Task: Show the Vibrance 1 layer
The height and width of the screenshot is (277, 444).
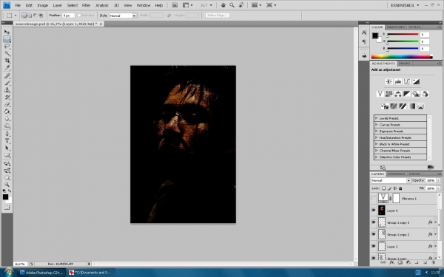Action: (373, 199)
